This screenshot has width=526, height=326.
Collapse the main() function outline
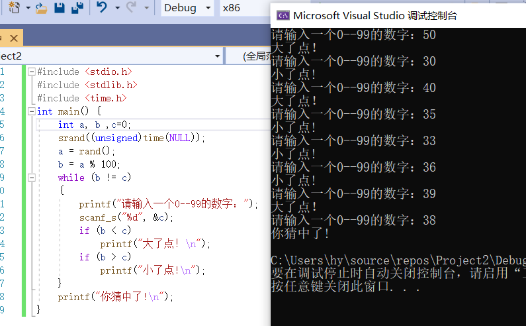(32, 111)
